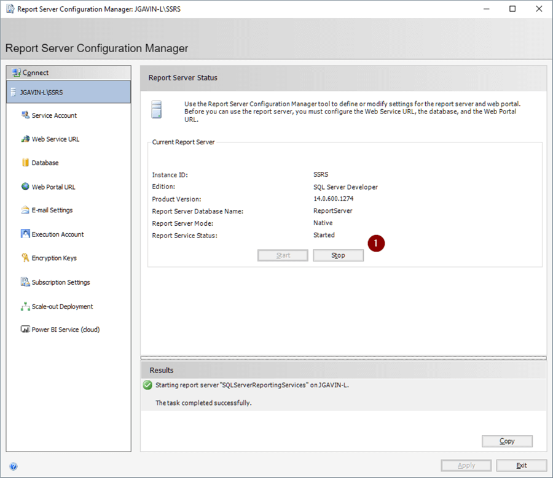Click the Scale-out Deployment icon
The image size is (553, 478).
click(25, 306)
